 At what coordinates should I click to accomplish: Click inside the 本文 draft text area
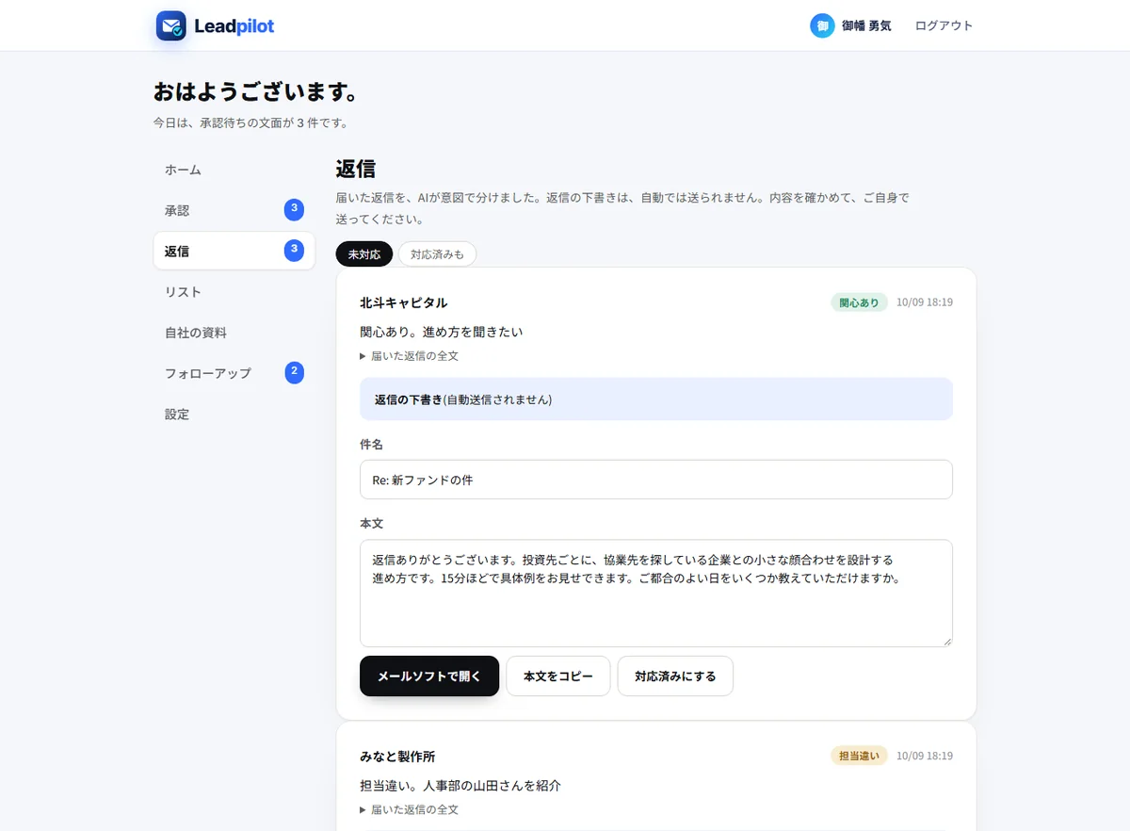656,594
